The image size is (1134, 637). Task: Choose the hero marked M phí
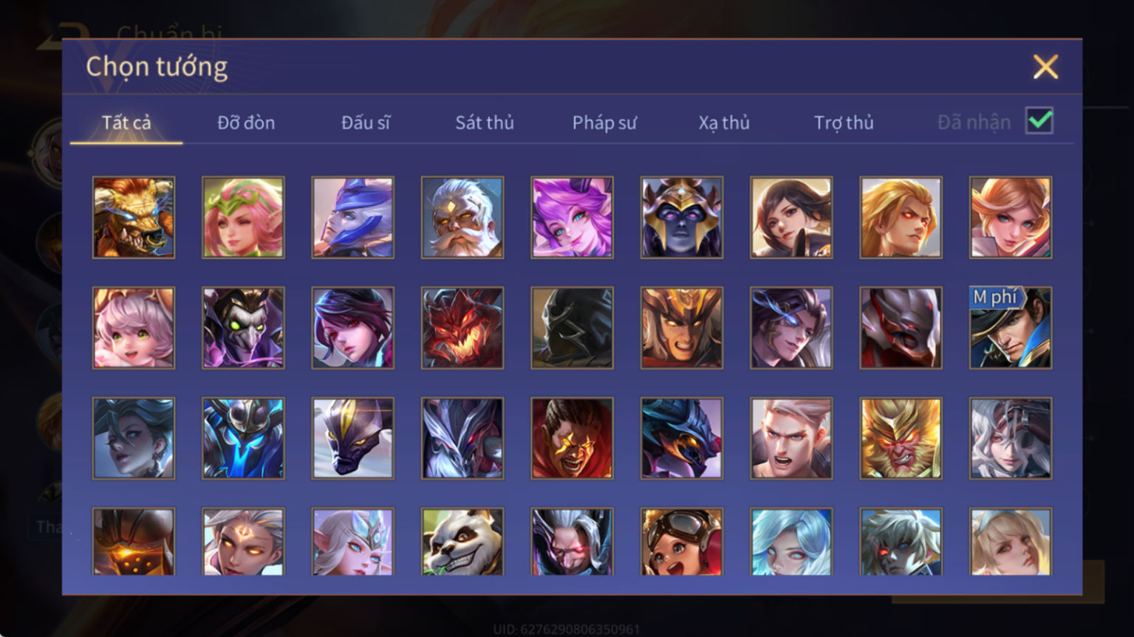point(1011,328)
